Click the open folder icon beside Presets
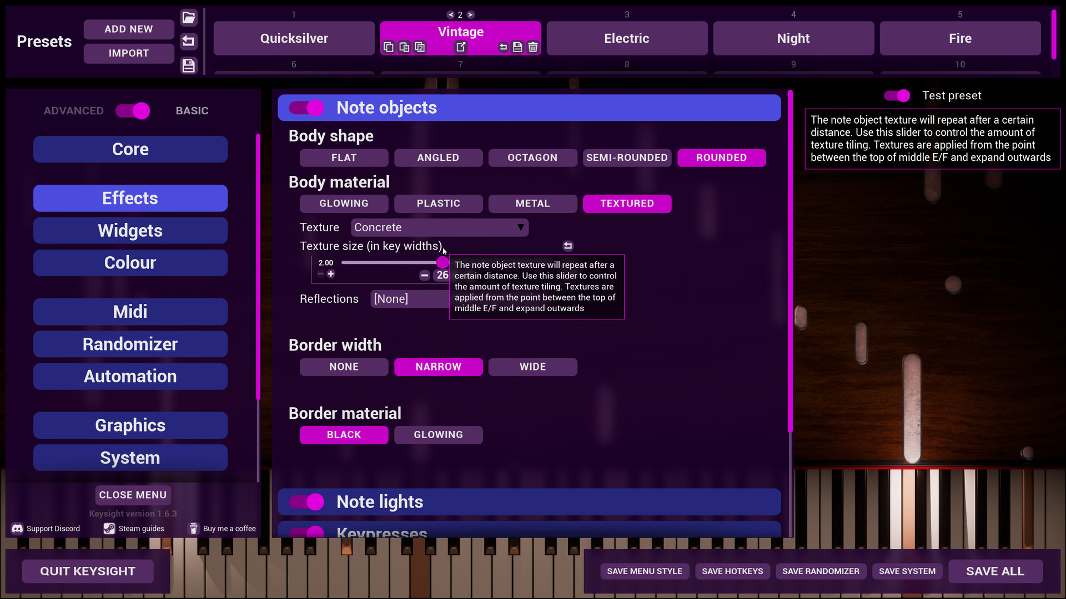 click(x=189, y=17)
